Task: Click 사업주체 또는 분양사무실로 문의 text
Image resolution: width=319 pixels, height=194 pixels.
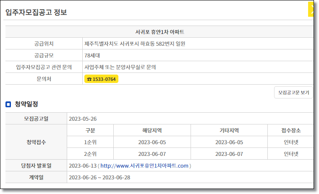Action: coord(120,67)
